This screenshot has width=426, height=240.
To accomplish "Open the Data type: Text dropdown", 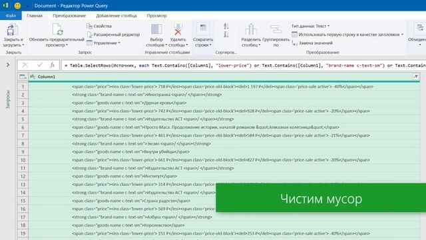I will click(x=310, y=26).
